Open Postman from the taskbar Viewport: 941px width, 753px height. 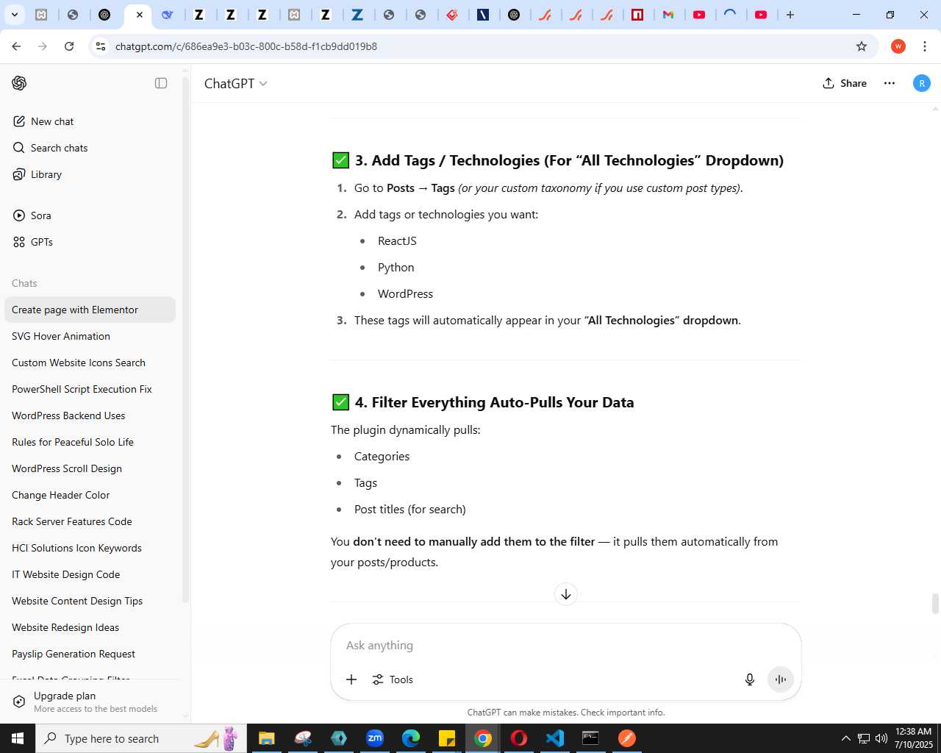(627, 738)
